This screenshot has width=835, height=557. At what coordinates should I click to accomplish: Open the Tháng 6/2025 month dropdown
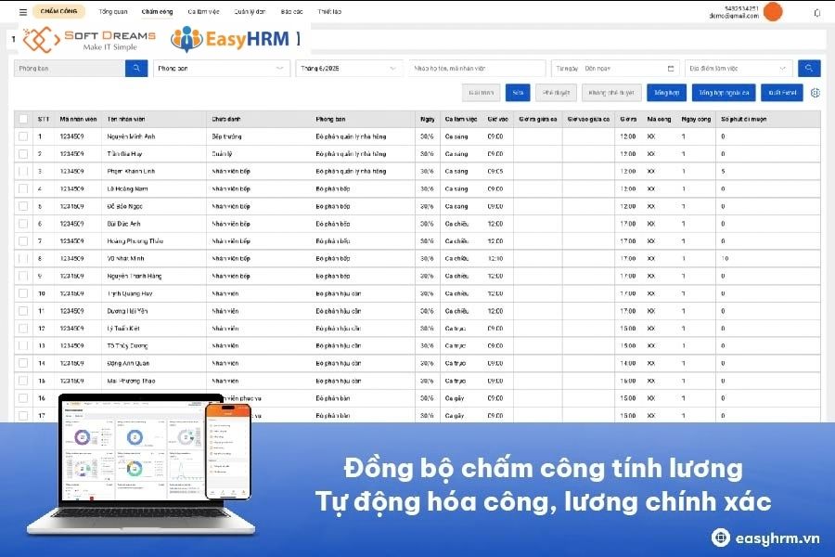pyautogui.click(x=349, y=68)
